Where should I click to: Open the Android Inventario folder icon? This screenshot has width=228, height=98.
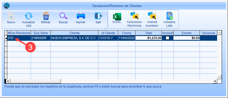coord(152,16)
